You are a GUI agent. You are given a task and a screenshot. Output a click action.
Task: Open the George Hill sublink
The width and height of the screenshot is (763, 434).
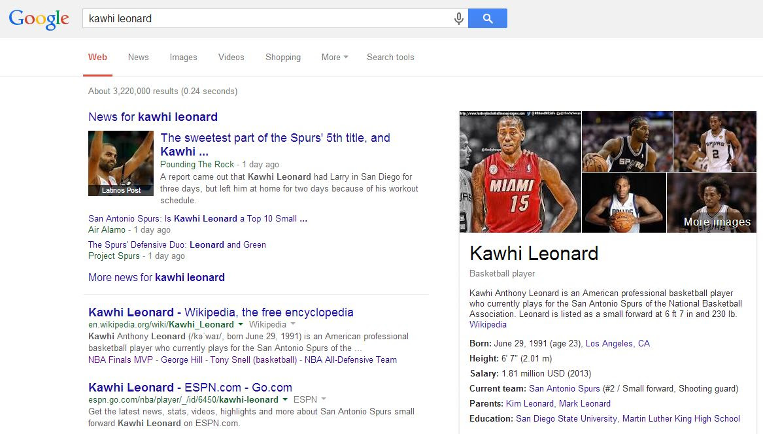click(182, 360)
